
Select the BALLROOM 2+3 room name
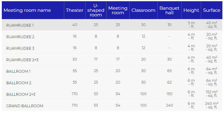(x=21, y=95)
